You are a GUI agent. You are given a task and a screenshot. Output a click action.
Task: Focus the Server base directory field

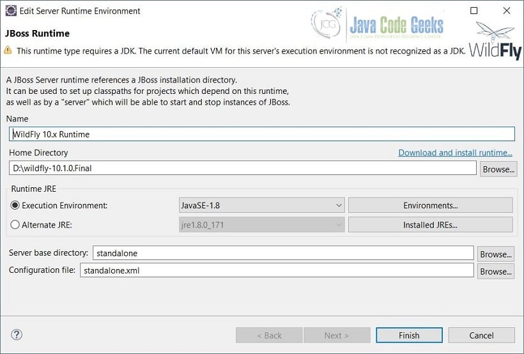coord(283,253)
